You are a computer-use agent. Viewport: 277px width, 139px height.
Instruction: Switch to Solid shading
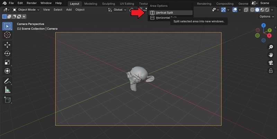257,10
